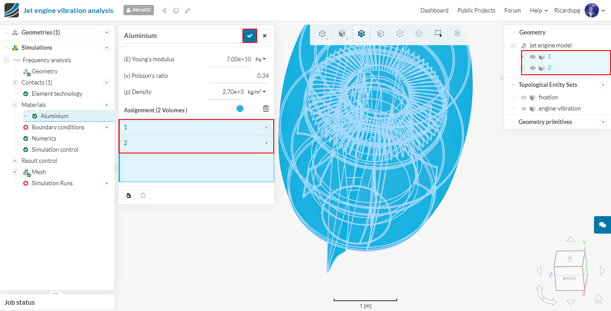Rotate view with the right arrow
The image size is (611, 311).
pos(602,271)
